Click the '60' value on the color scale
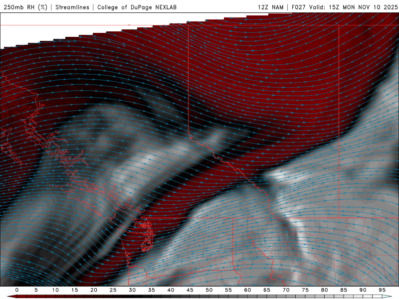Image resolution: width=399 pixels, height=299 pixels. 247,290
